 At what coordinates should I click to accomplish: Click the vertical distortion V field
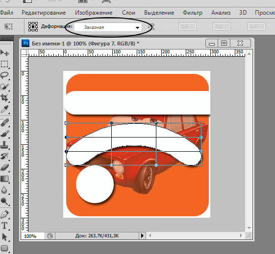(256, 26)
